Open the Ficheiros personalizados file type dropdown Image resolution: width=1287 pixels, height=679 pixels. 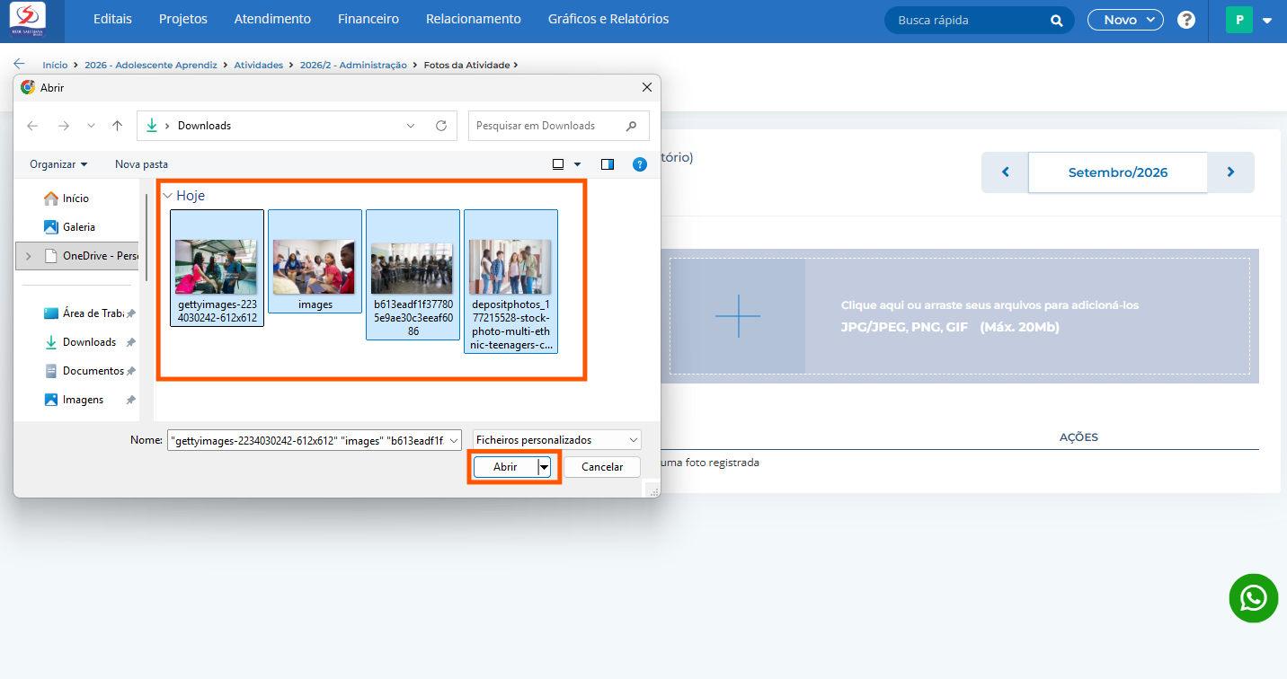pyautogui.click(x=557, y=440)
